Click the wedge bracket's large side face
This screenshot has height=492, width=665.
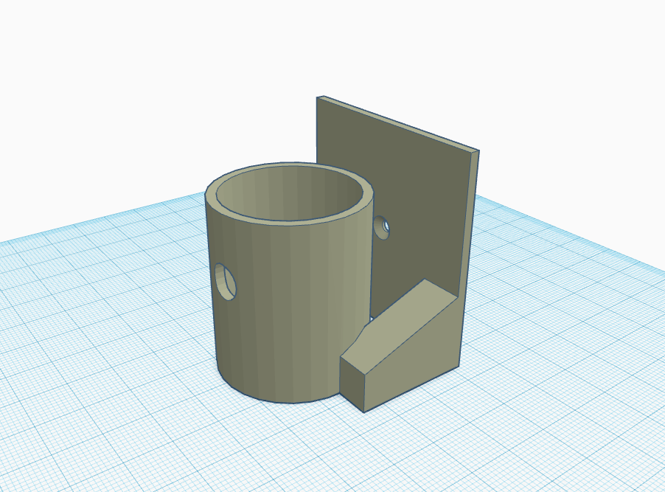click(413, 361)
